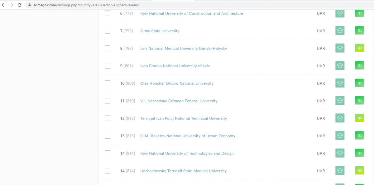
Task: Click graduation cap icon for Horbachevsky Ternopil Medical
Action: [x=340, y=171]
